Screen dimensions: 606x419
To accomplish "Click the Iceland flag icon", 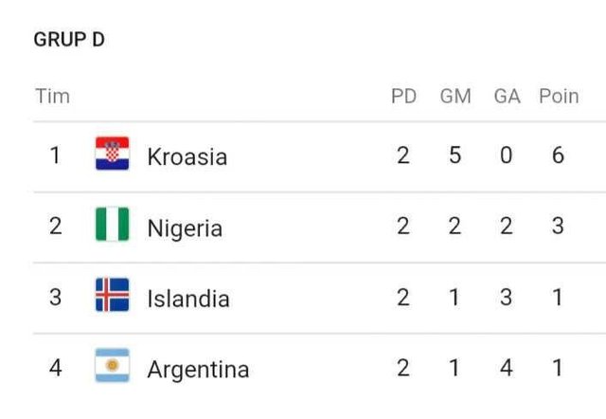I will click(x=113, y=297).
